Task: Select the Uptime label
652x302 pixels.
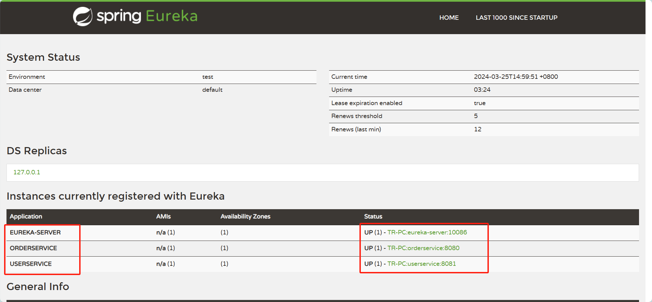Action: pyautogui.click(x=342, y=90)
